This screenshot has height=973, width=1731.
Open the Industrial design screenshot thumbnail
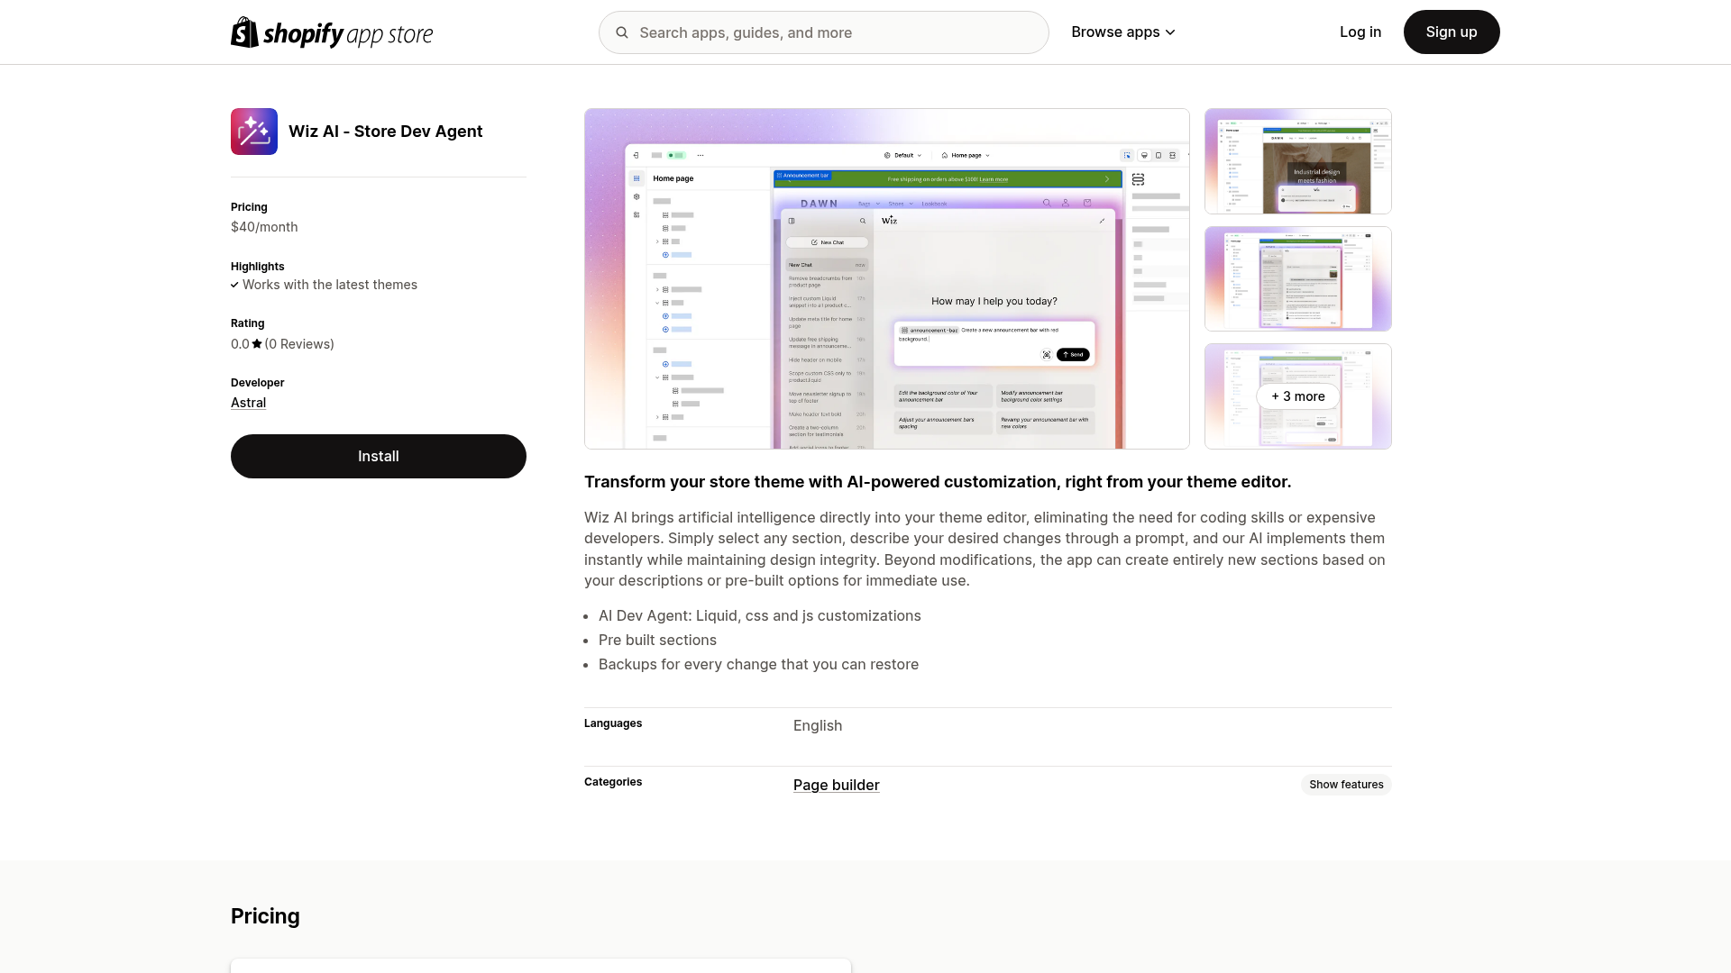[x=1298, y=161]
